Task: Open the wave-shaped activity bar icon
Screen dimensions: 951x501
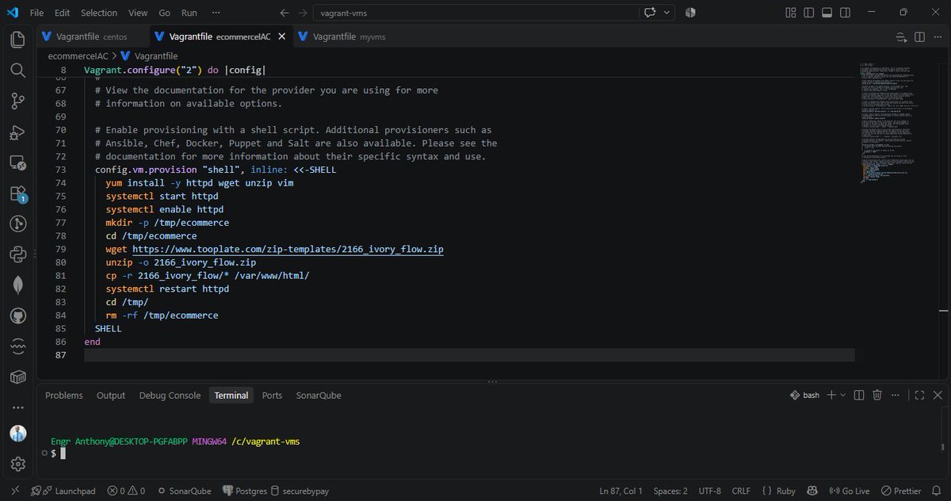Action: [17, 347]
